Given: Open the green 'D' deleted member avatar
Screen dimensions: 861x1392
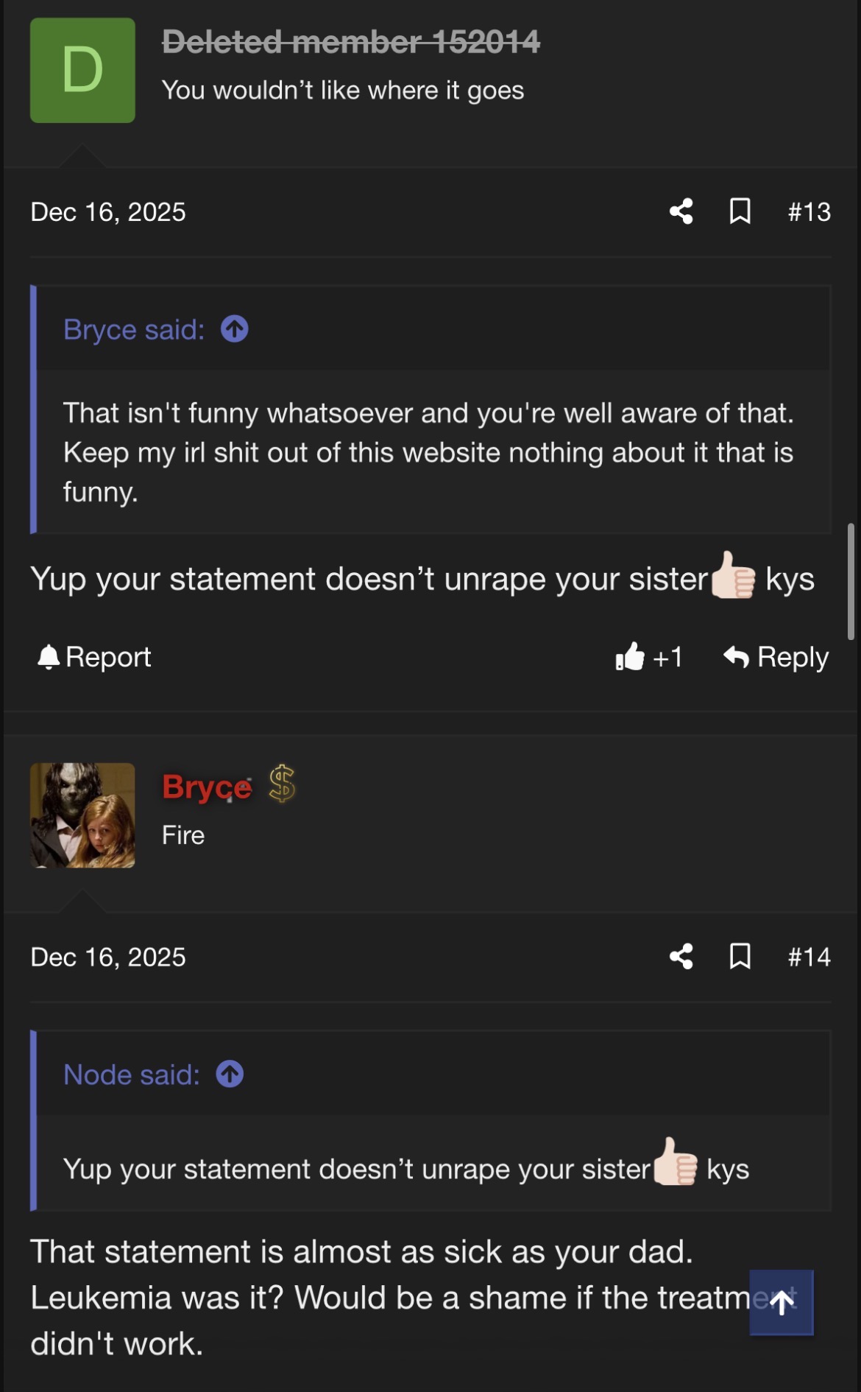Looking at the screenshot, I should 82,71.
